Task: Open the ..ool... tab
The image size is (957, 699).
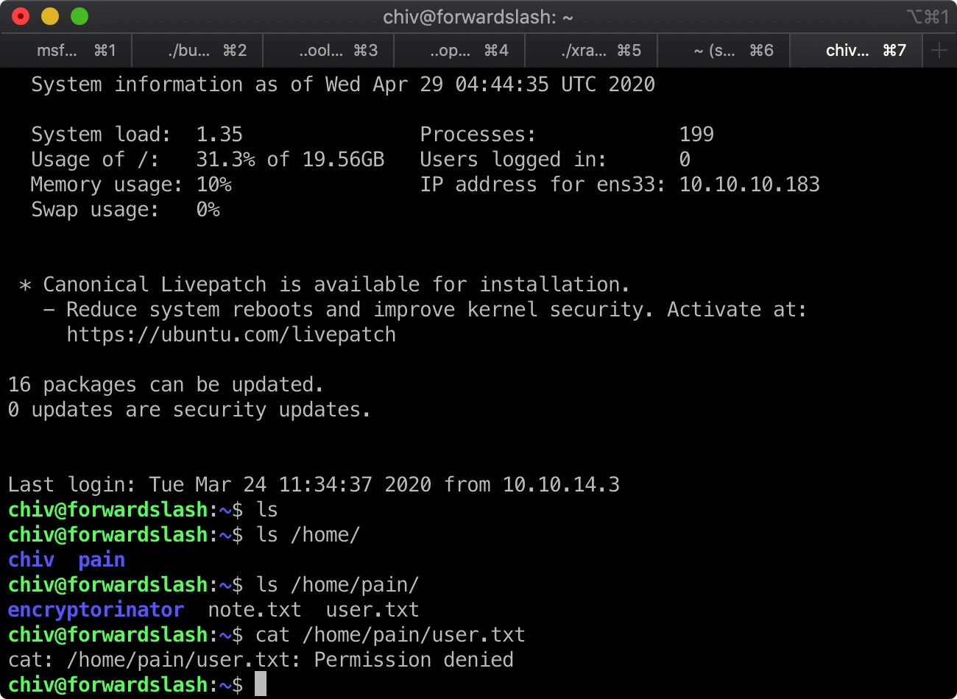Action: 328,51
